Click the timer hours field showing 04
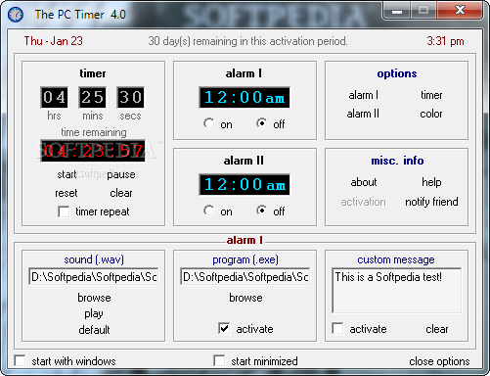 [x=54, y=97]
